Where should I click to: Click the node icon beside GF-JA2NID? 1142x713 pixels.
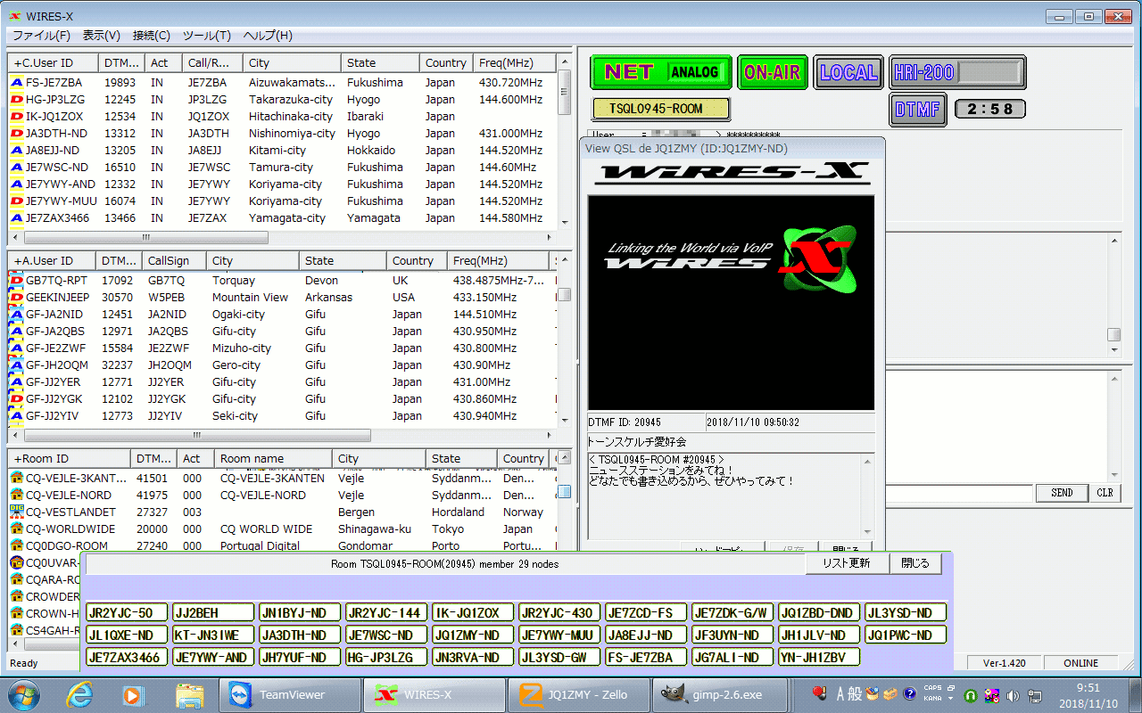pos(16,315)
